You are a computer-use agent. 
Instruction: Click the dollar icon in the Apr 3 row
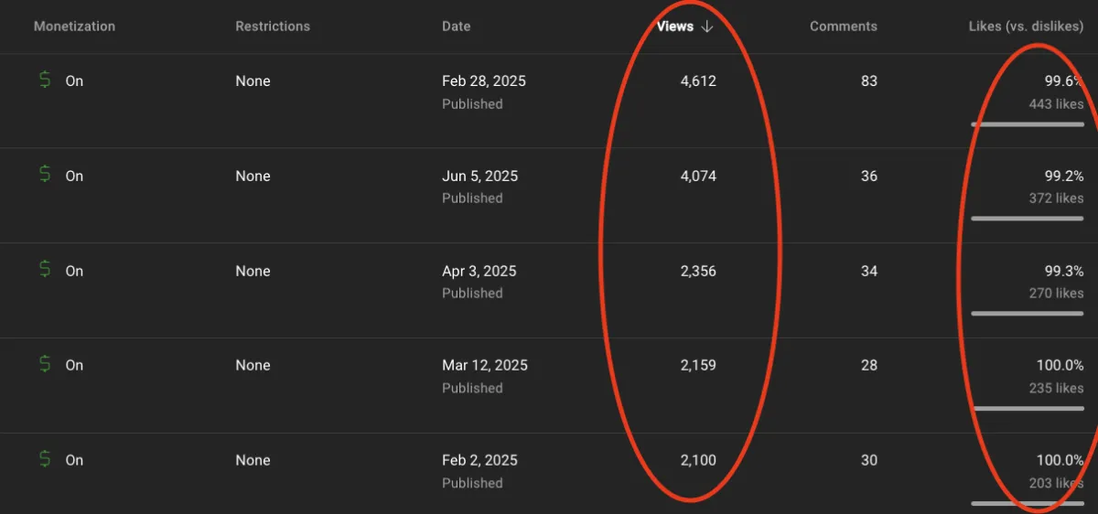coord(45,269)
